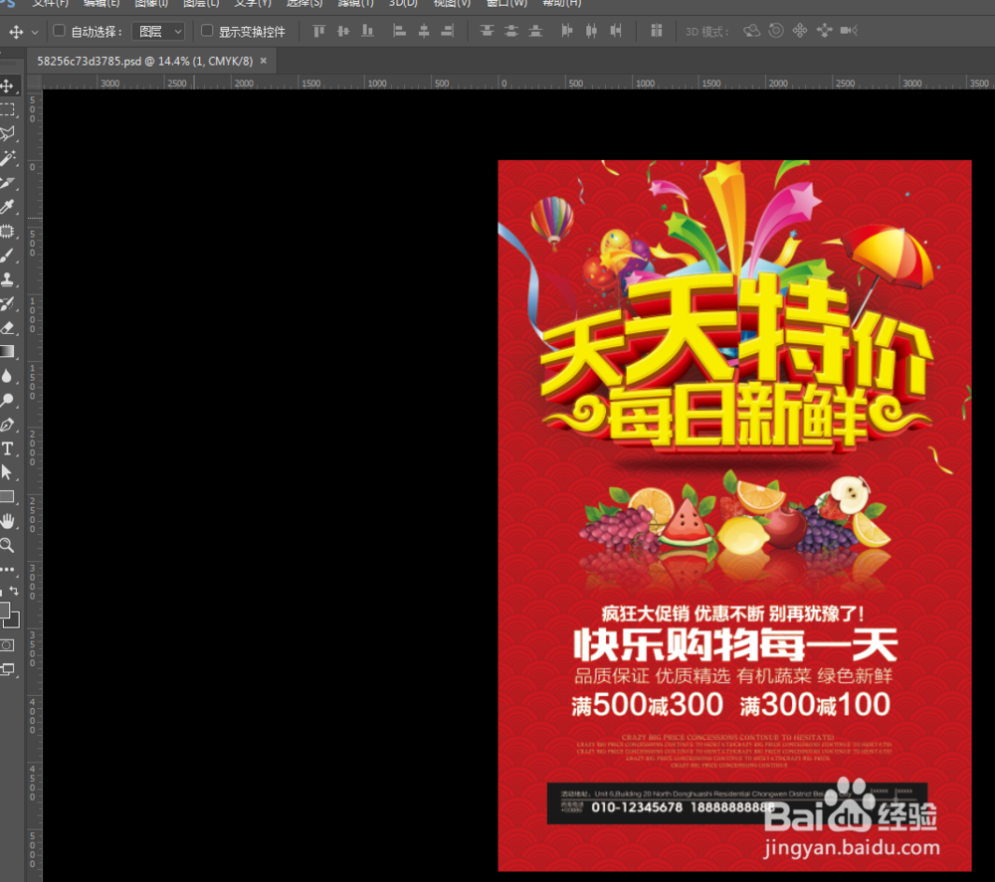Open the 图层 auto-select dropdown
Image resolution: width=995 pixels, height=882 pixels.
[x=157, y=31]
